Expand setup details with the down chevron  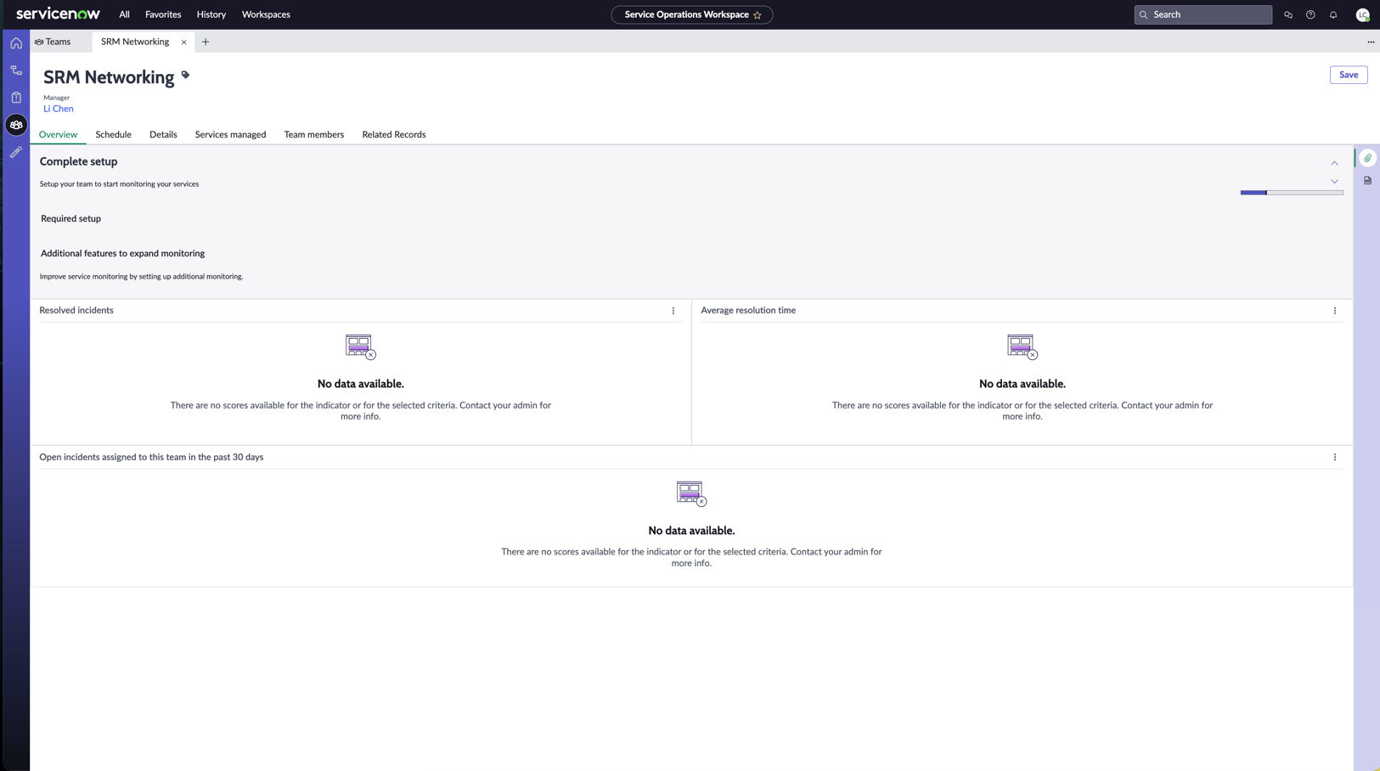[1334, 181]
